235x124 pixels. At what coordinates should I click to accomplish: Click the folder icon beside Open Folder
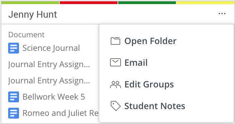[x=115, y=41]
